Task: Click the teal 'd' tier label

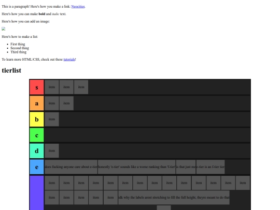Action: 37,151
